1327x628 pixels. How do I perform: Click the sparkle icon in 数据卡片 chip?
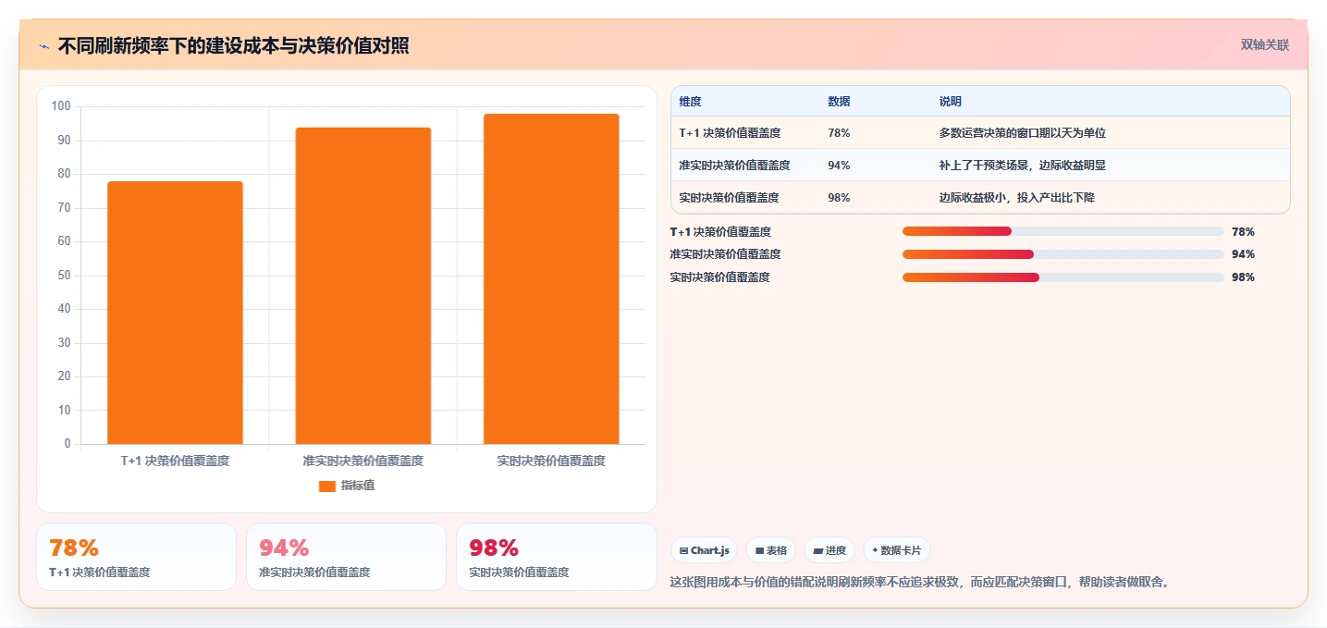875,550
